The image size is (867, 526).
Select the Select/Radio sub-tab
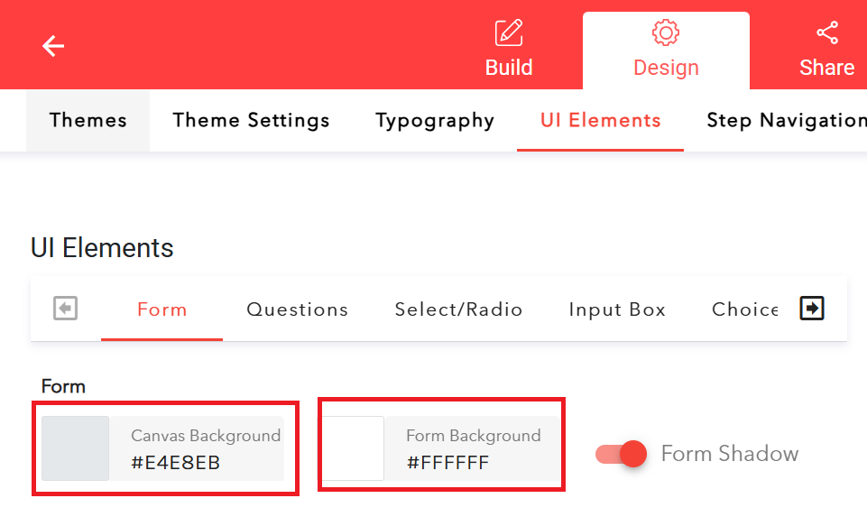pyautogui.click(x=458, y=309)
